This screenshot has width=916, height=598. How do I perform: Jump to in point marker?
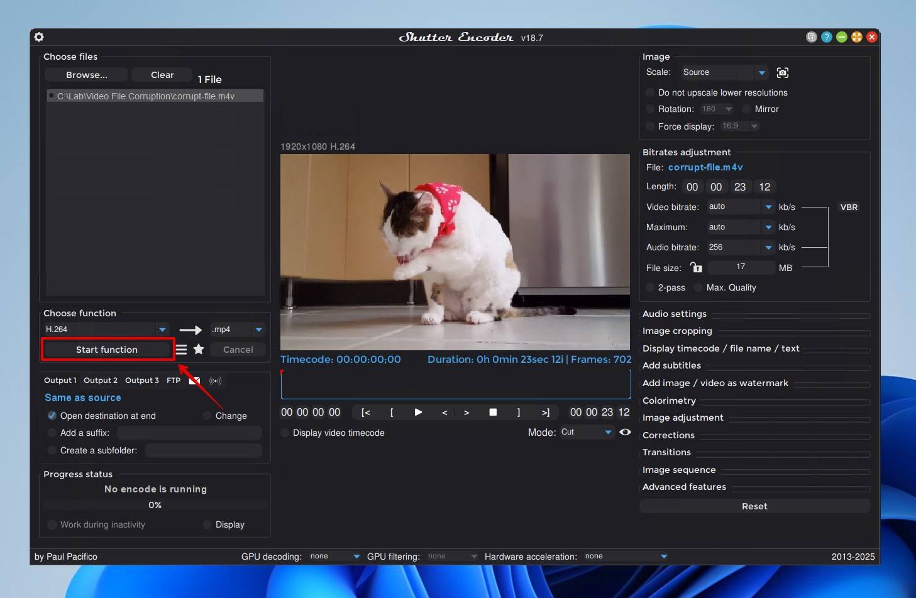(x=366, y=413)
